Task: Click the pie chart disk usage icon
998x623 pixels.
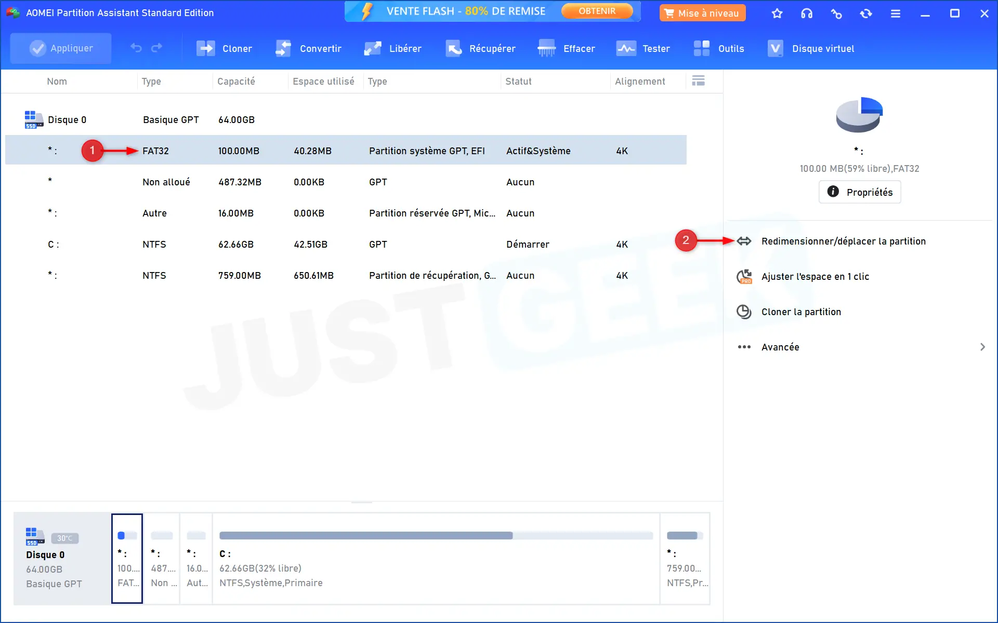Action: coord(859,114)
